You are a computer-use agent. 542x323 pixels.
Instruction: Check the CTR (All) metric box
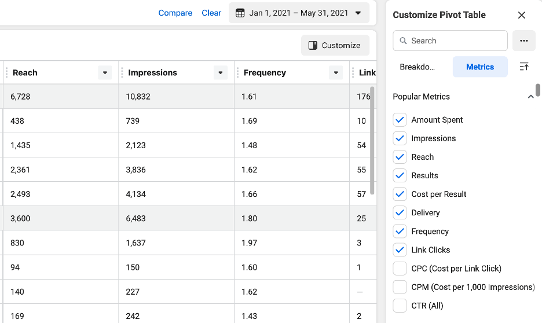coord(400,306)
